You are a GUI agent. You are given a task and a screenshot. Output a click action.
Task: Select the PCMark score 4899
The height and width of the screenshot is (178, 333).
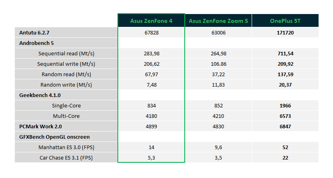click(x=151, y=126)
